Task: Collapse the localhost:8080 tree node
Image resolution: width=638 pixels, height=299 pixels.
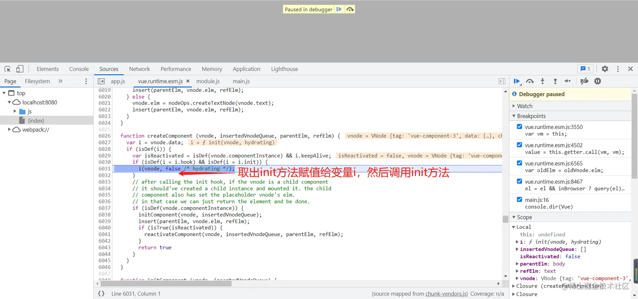Action: 10,102
